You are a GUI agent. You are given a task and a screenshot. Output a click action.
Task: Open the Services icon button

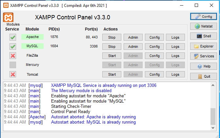pos(203,56)
